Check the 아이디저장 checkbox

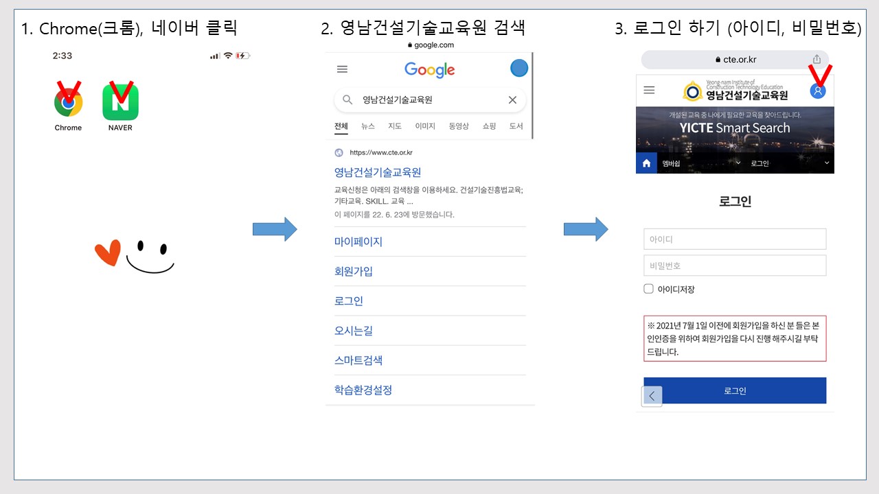[648, 289]
